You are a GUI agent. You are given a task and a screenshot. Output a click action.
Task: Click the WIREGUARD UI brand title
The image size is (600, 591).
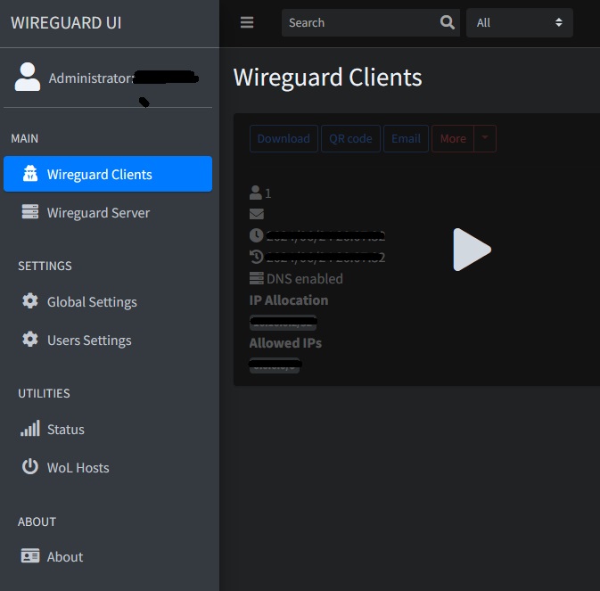click(x=66, y=23)
